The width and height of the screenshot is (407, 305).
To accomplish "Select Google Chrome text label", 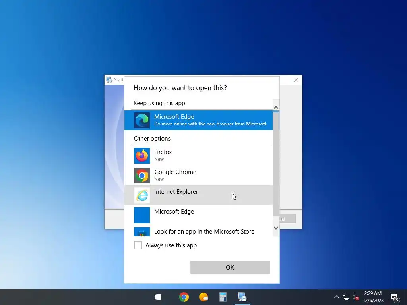I will point(175,172).
